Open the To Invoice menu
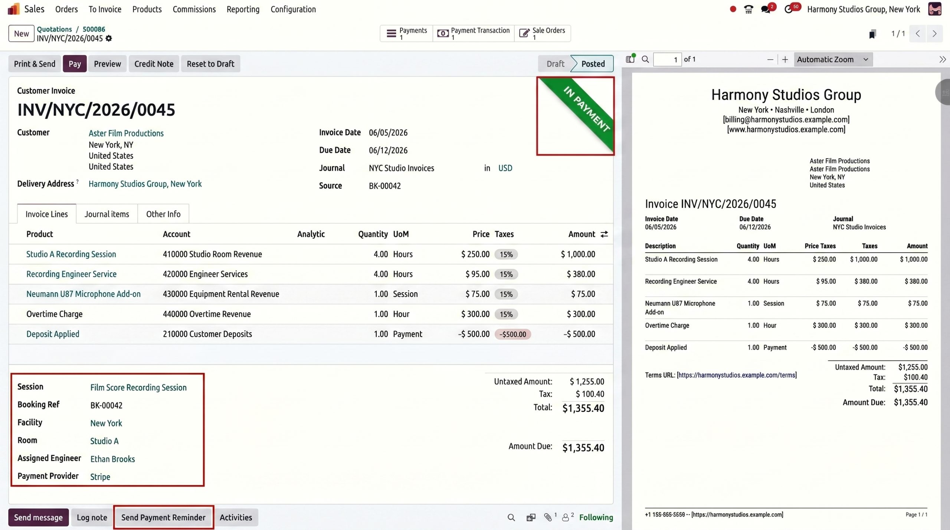This screenshot has height=530, width=950. 105,9
